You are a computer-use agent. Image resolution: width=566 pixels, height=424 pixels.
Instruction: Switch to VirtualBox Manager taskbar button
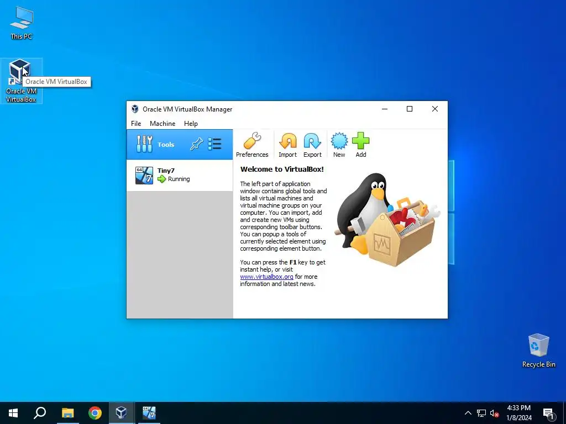pyautogui.click(x=121, y=413)
